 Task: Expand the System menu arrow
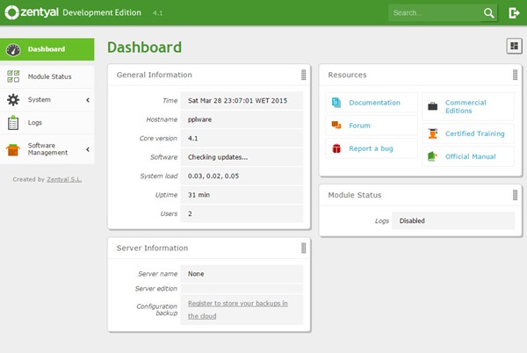click(x=88, y=100)
